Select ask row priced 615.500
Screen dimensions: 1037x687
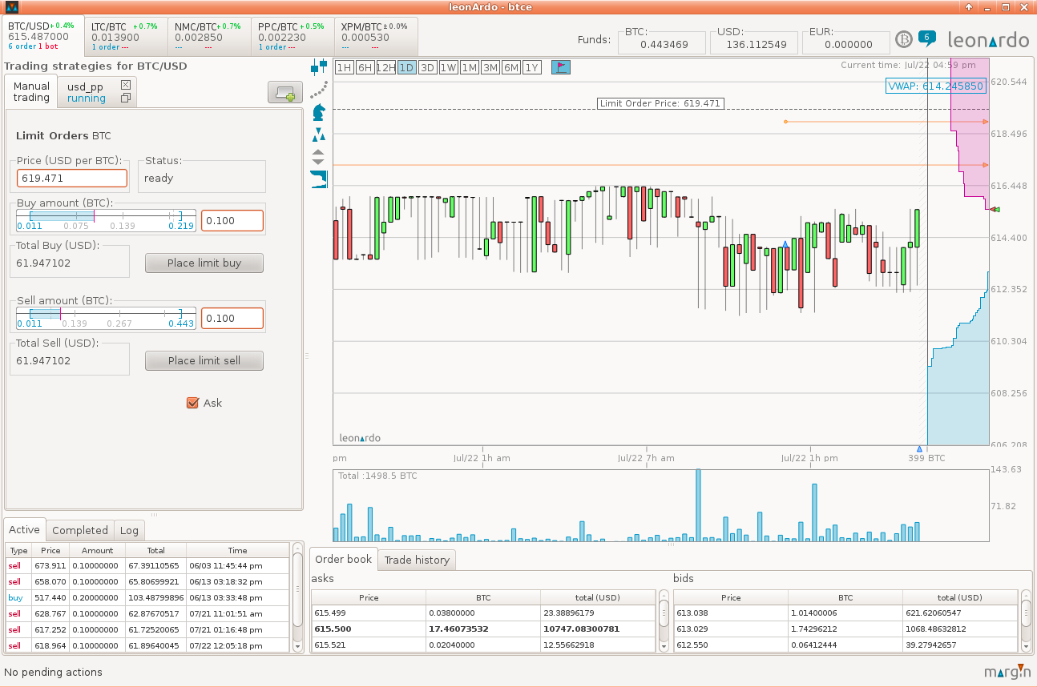tap(483, 629)
